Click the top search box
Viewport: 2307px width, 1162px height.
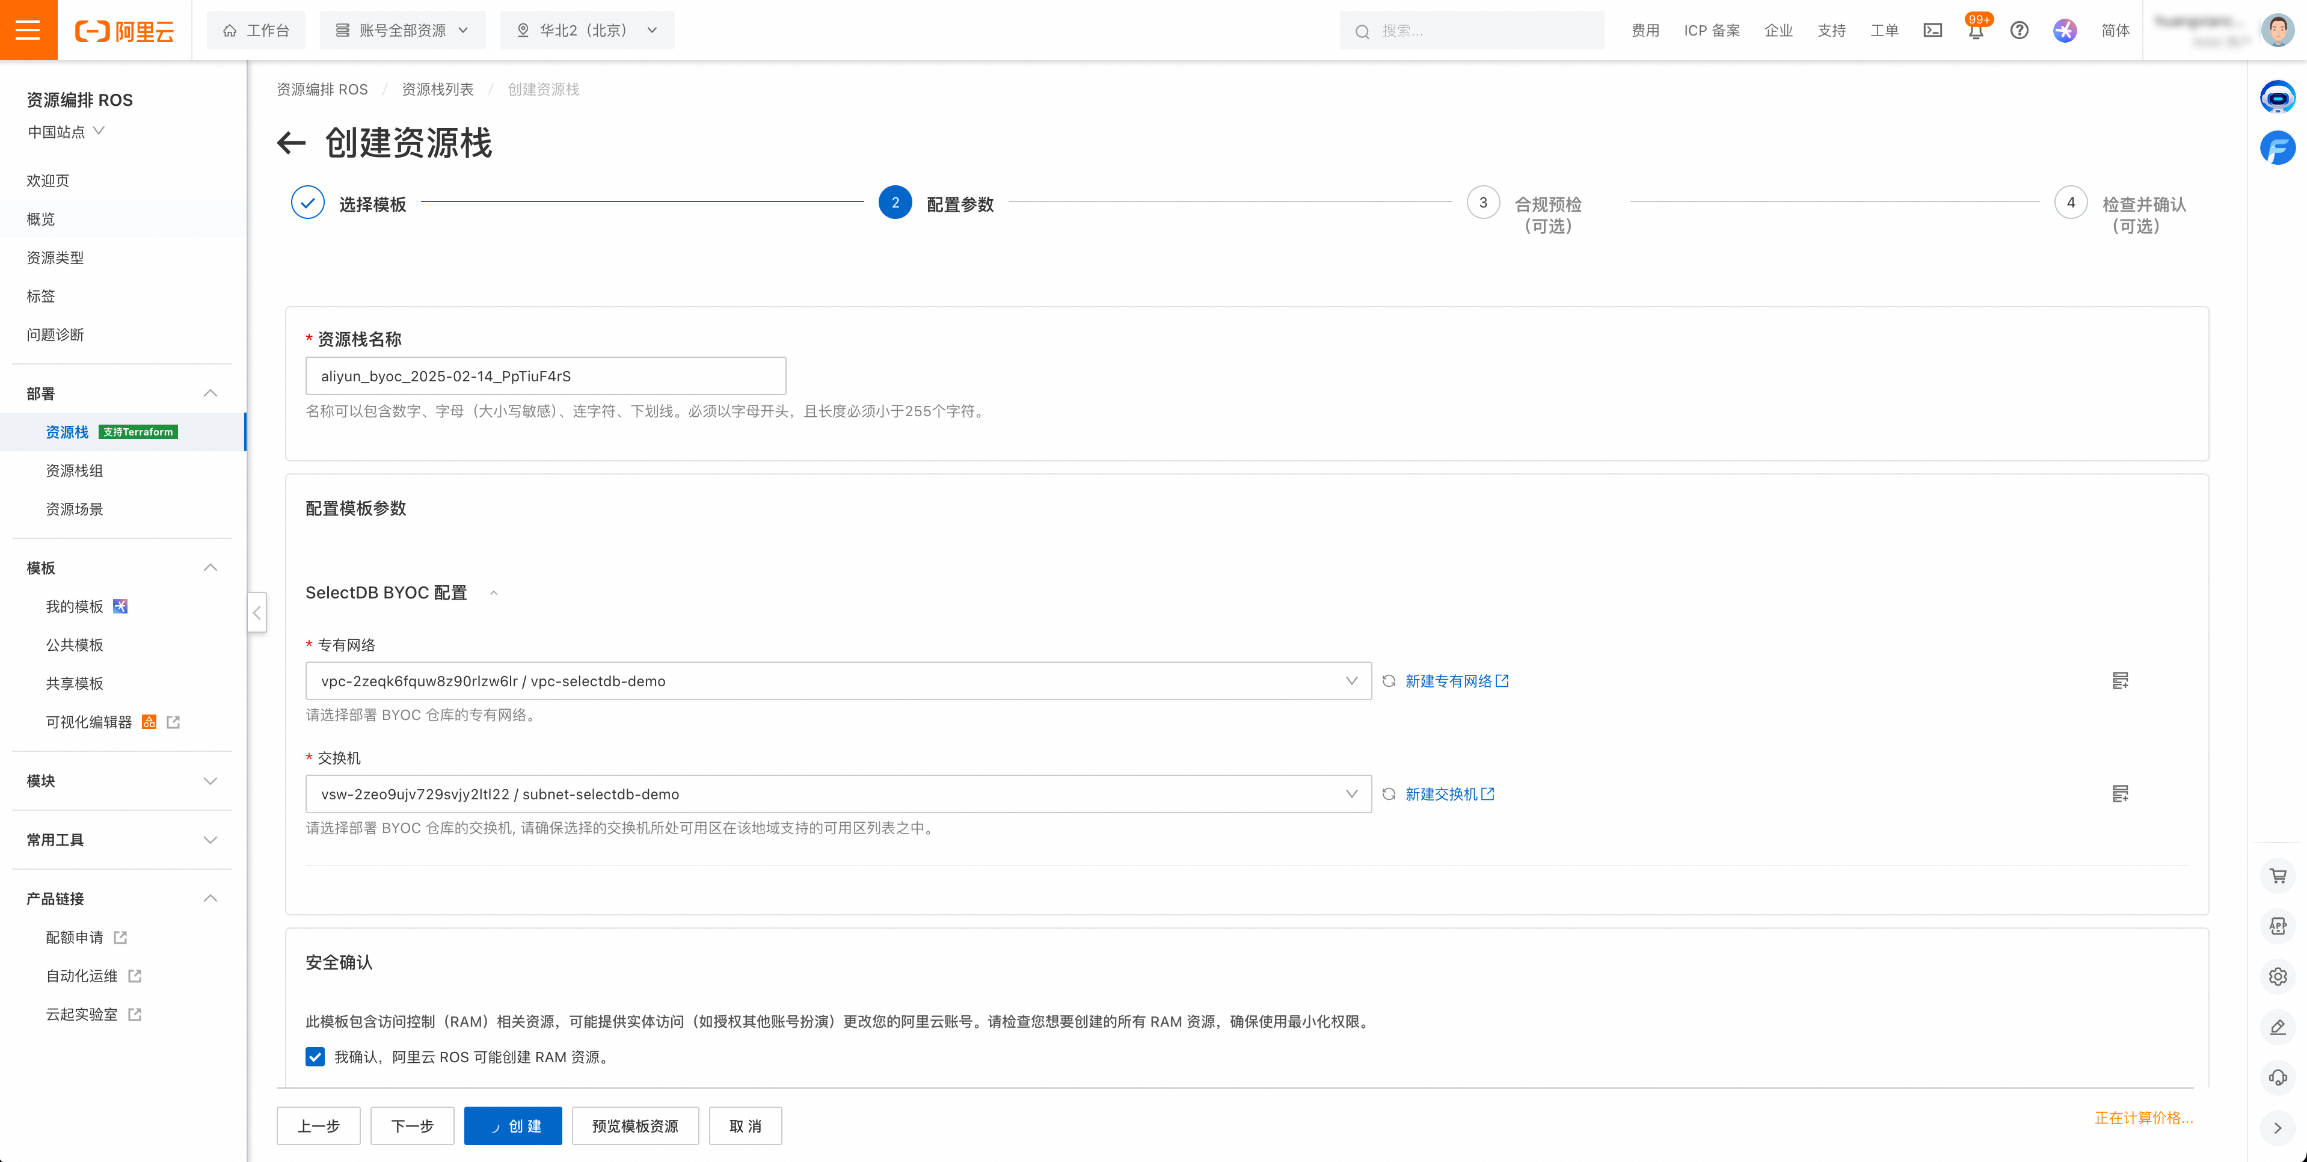(x=1472, y=31)
